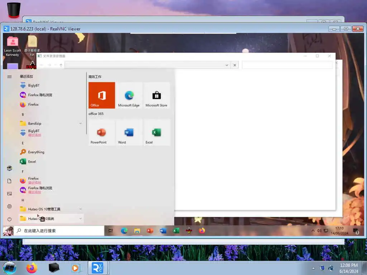The image size is (367, 275).
Task: Open the Microsoft Store tile
Action: pyautogui.click(x=157, y=95)
